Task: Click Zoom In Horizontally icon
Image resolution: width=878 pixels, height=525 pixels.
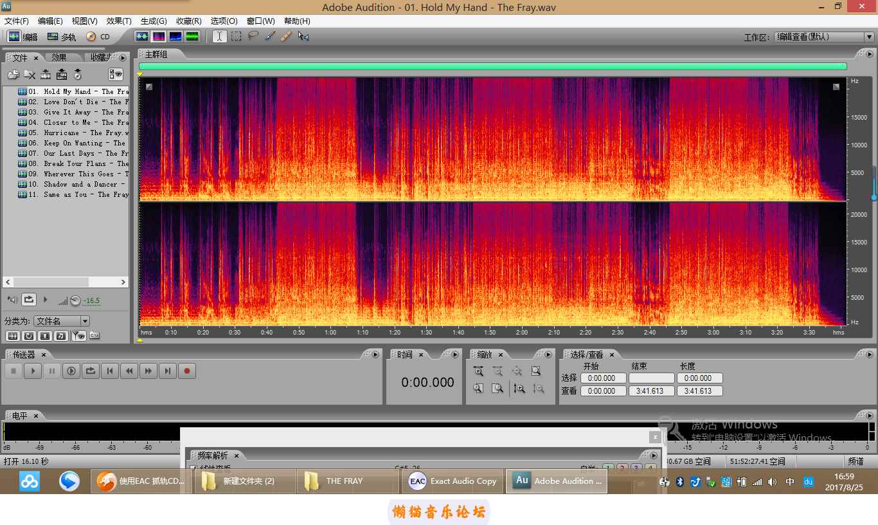Action: [478, 371]
